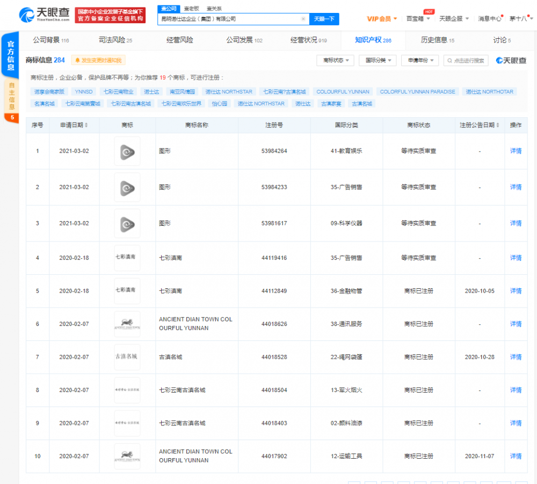Clear the search box with the X icon
Screen dimensions: 537x484
point(303,19)
